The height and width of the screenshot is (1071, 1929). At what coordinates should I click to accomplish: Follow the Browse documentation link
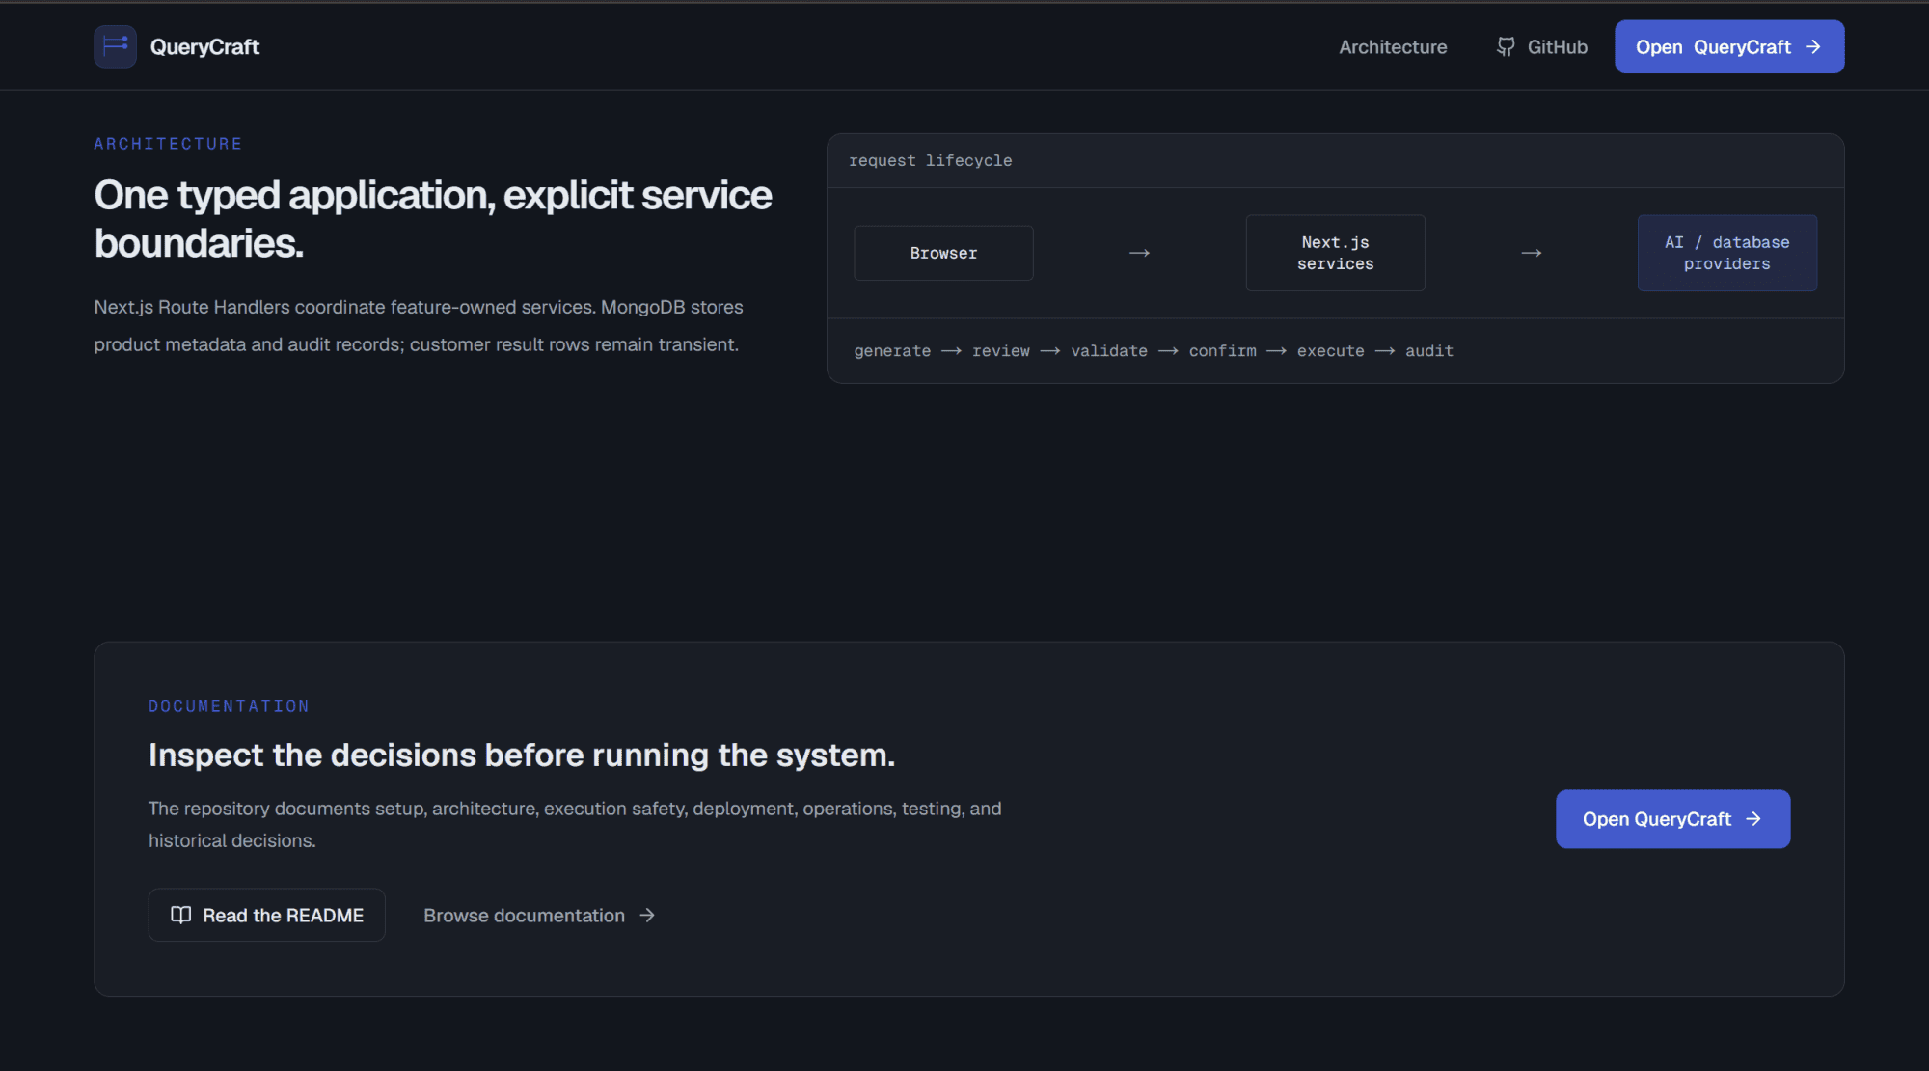tap(539, 915)
